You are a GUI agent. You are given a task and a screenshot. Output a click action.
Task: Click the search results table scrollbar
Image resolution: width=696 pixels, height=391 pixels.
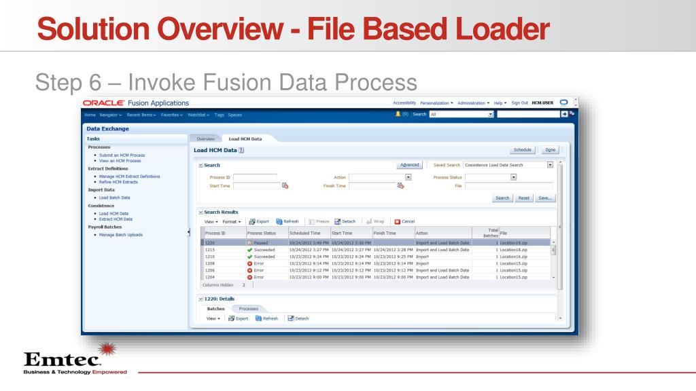tap(553, 260)
